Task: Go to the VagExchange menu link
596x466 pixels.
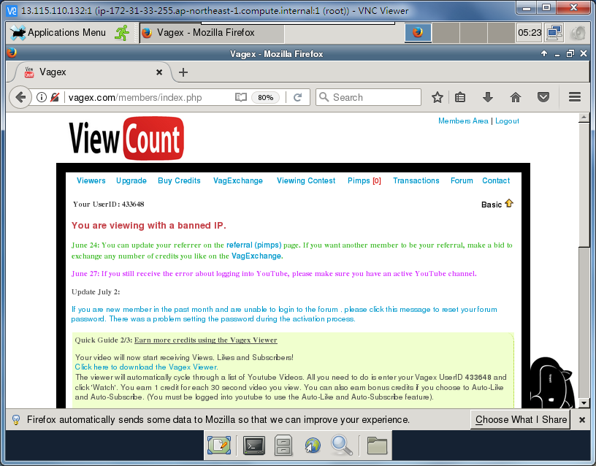Action: [x=237, y=180]
